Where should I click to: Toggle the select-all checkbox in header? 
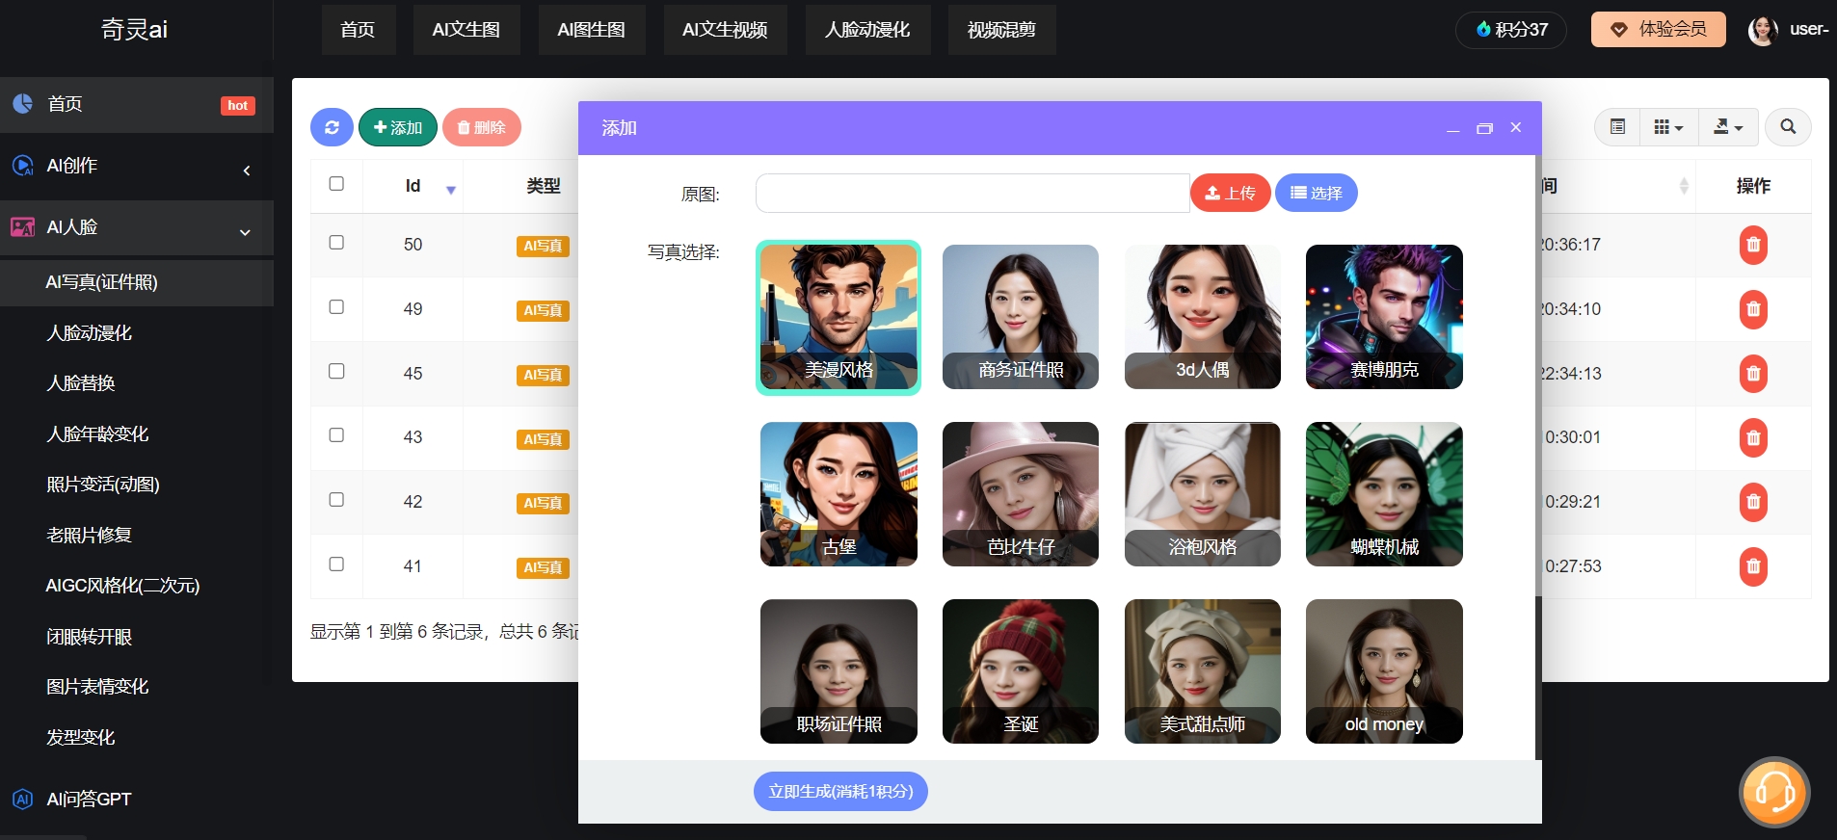[x=336, y=184]
